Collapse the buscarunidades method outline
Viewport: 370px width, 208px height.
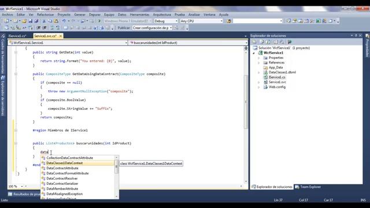coord(16,143)
